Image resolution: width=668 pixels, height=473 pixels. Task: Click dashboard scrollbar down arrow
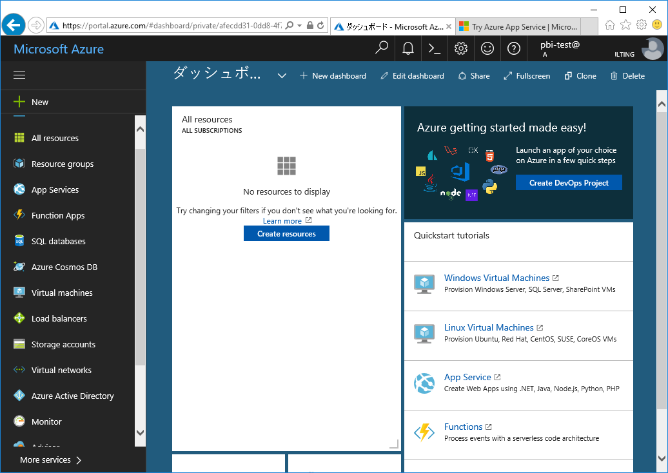[662, 459]
